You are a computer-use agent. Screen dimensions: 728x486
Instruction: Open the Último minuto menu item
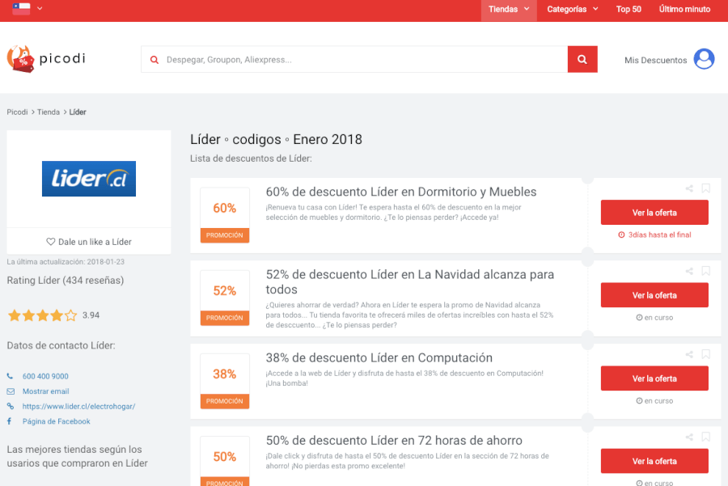click(x=684, y=9)
